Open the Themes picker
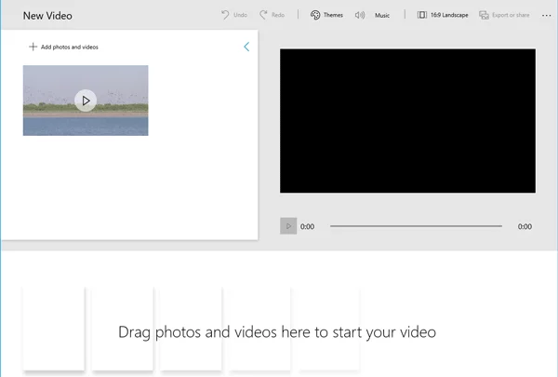 coord(326,16)
